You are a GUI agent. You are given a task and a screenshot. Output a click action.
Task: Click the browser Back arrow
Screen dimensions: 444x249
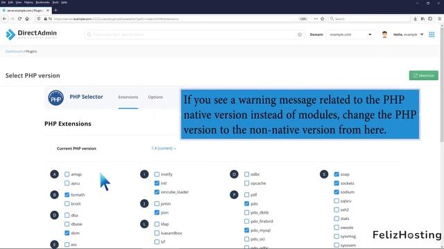coord(5,19)
